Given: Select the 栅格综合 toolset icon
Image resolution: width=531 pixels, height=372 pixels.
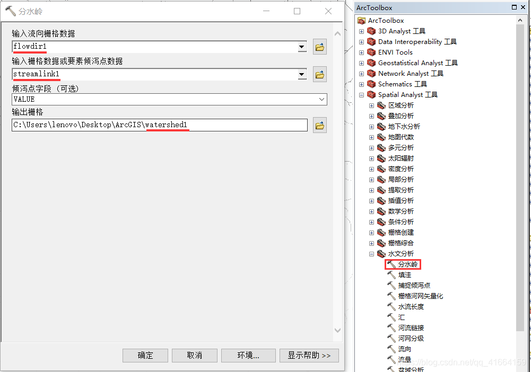Looking at the screenshot, I should coord(381,243).
